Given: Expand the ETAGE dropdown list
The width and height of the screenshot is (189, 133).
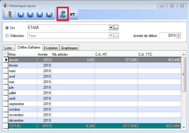Looking at the screenshot, I should click(111, 28).
